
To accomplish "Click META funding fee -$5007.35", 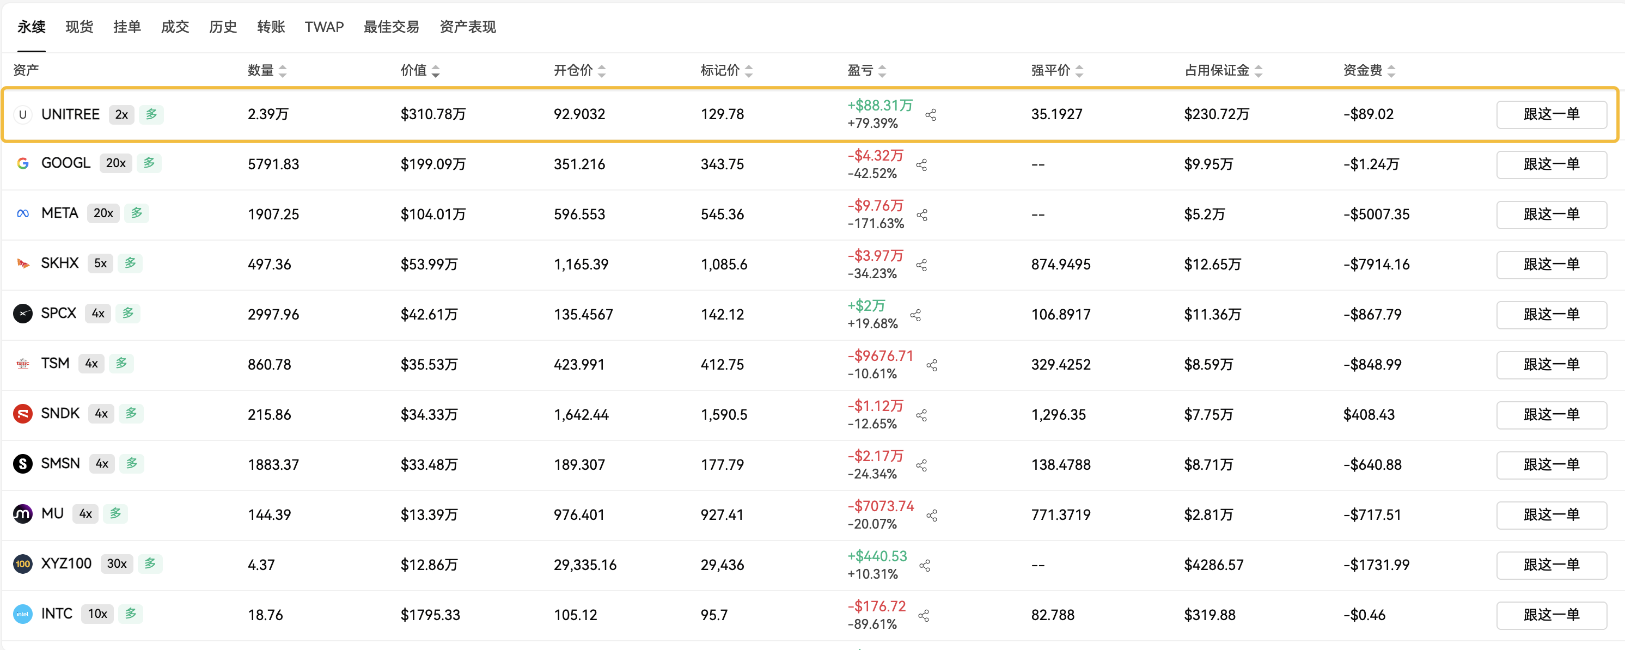I will pyautogui.click(x=1377, y=214).
